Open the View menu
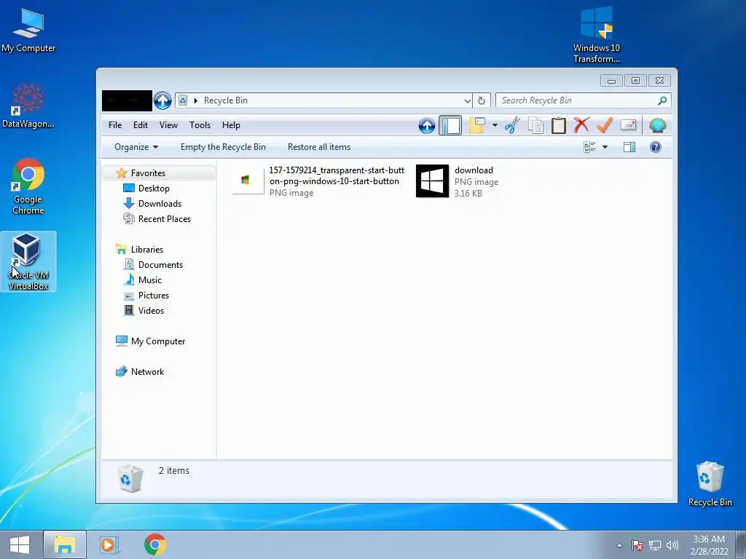Image resolution: width=746 pixels, height=559 pixels. click(x=168, y=125)
